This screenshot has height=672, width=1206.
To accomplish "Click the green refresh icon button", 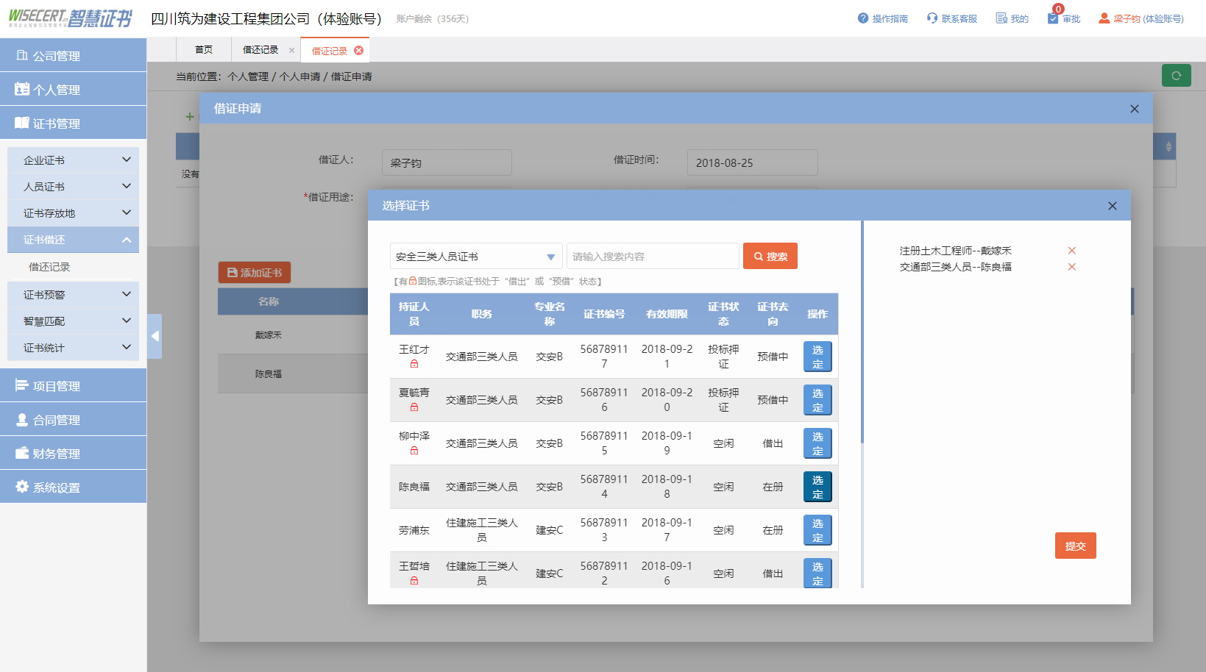I will click(1176, 75).
